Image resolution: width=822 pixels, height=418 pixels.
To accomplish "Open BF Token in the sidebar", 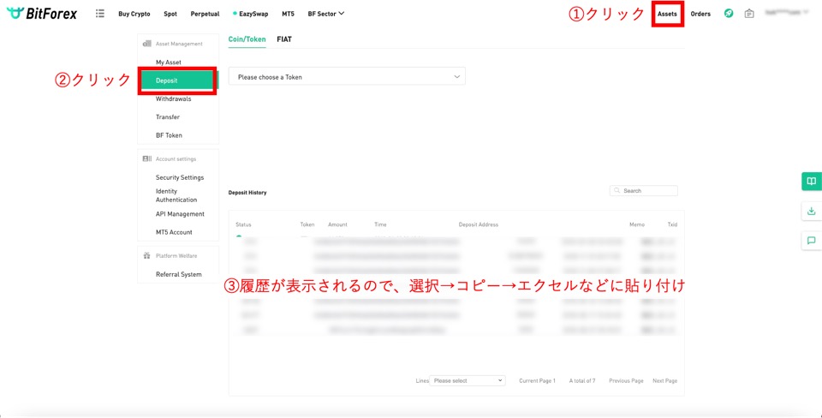I will [169, 135].
